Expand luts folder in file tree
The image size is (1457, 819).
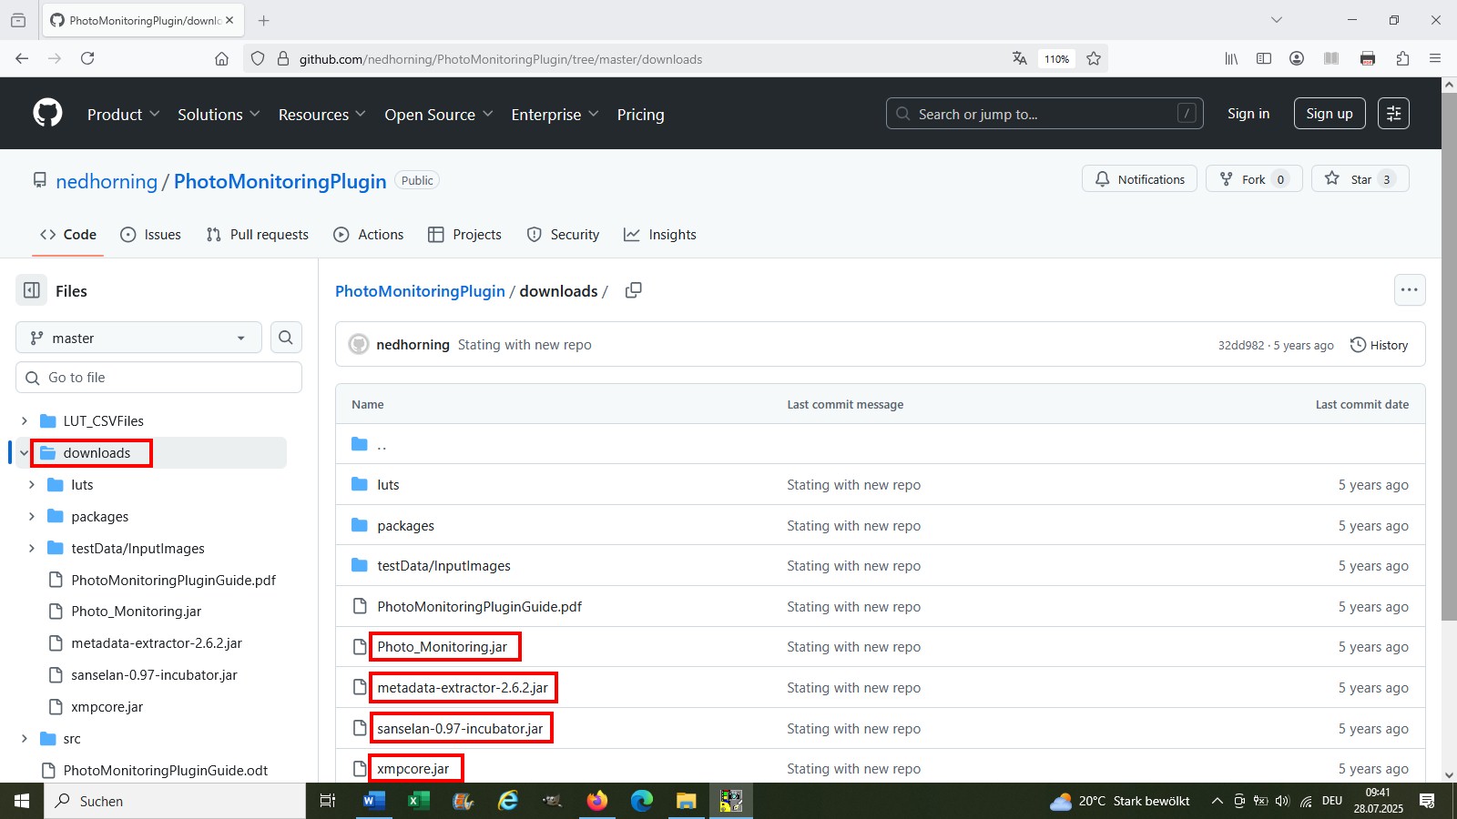pos(32,484)
